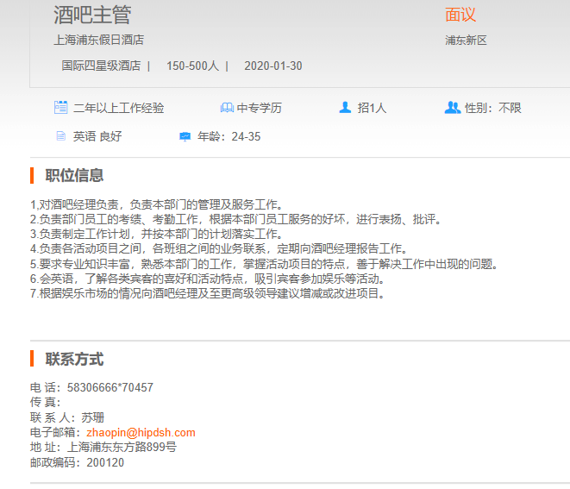Click the orange bar beside 职位信息 heading
The height and width of the screenshot is (489, 570).
tap(32, 175)
